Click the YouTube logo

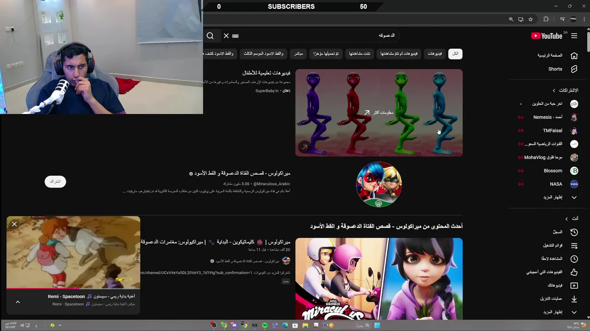(547, 36)
